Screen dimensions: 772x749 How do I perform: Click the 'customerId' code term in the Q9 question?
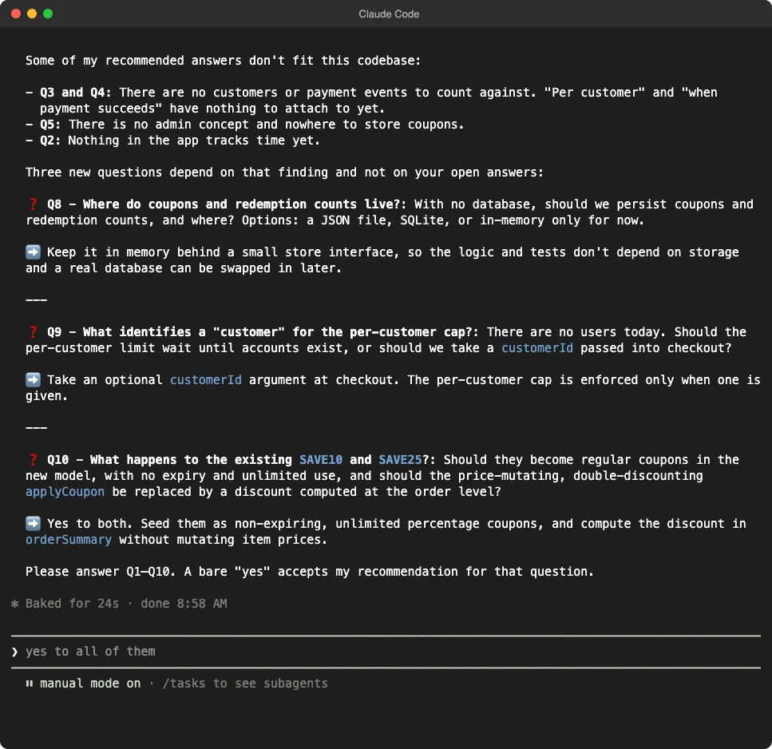pos(537,348)
